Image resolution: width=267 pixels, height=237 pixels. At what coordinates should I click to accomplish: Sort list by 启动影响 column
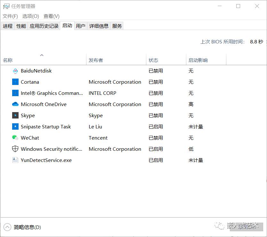point(198,60)
